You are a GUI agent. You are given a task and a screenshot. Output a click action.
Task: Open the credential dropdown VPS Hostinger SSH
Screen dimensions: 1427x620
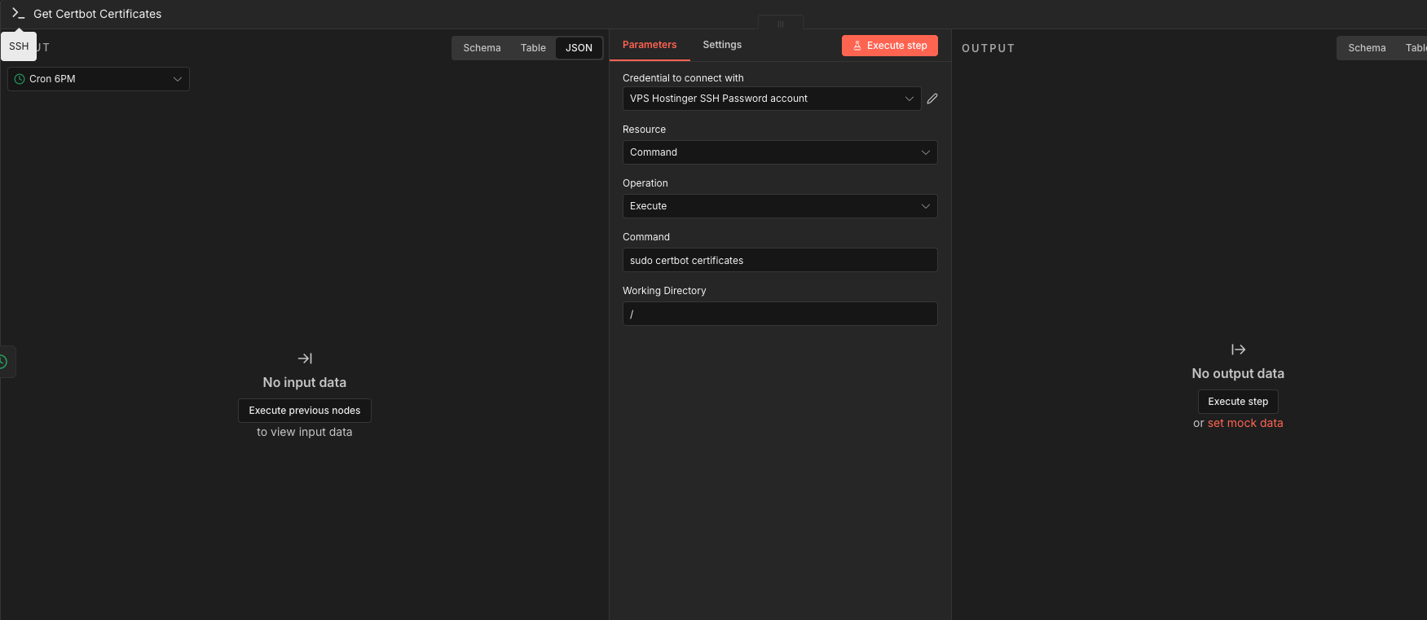[772, 99]
